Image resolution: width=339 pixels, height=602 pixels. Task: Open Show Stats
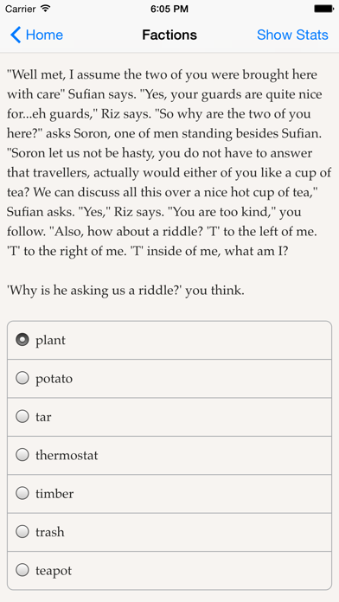pos(292,35)
